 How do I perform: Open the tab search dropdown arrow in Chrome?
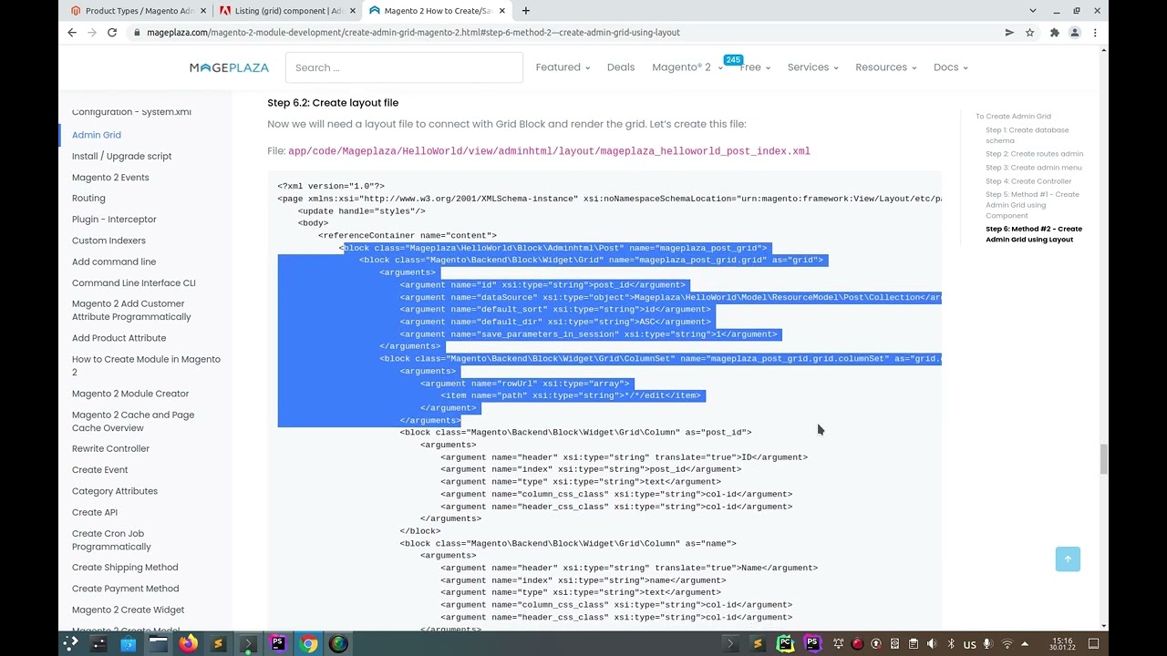point(1032,11)
